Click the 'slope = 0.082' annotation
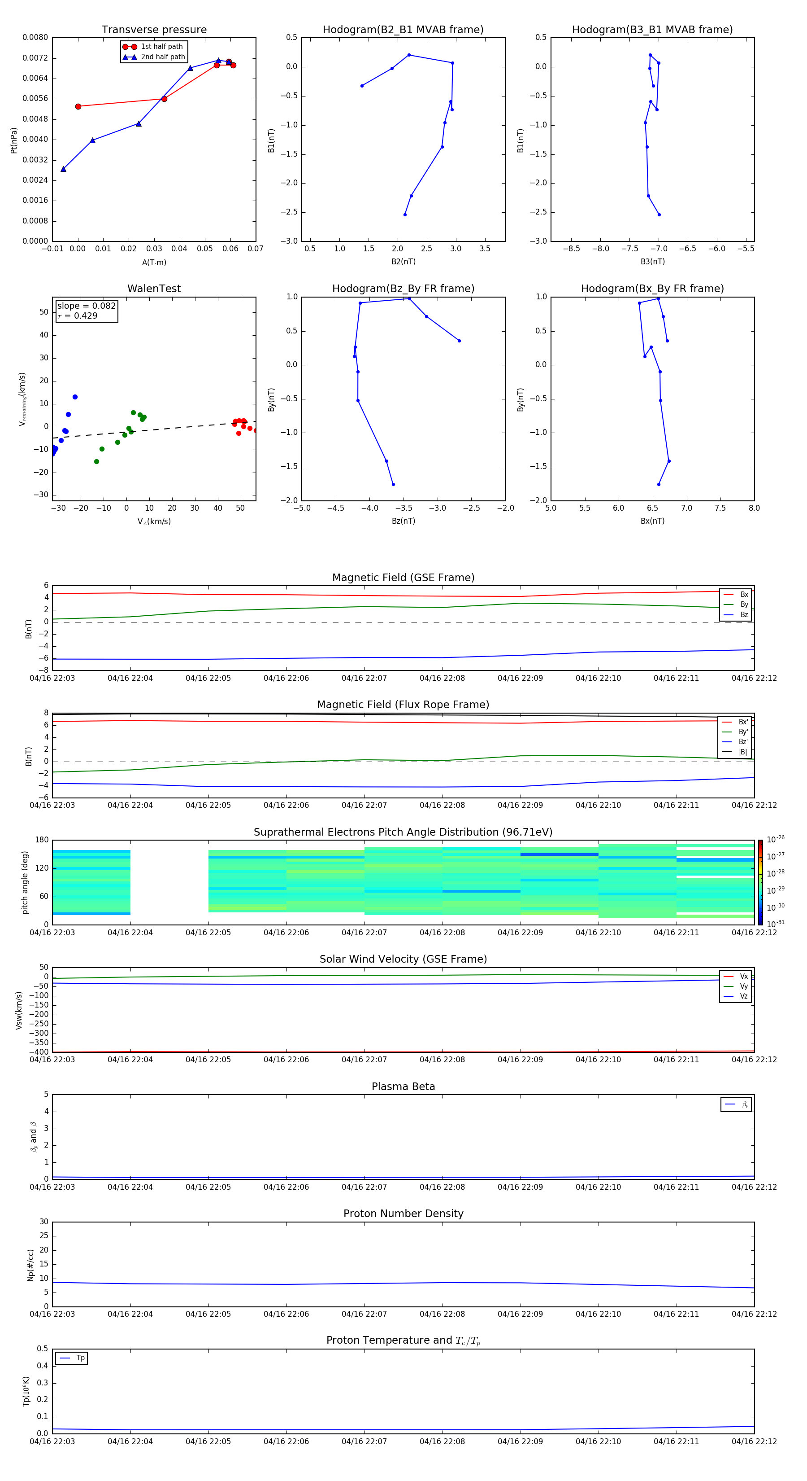807x1481 pixels. [x=86, y=306]
